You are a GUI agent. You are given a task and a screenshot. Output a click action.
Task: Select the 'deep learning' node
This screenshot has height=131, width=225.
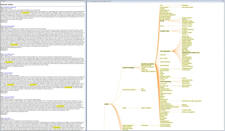point(185,87)
